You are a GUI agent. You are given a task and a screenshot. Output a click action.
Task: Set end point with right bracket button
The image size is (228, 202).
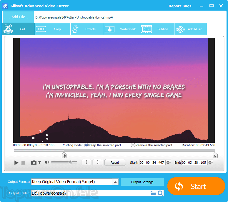click(98, 163)
